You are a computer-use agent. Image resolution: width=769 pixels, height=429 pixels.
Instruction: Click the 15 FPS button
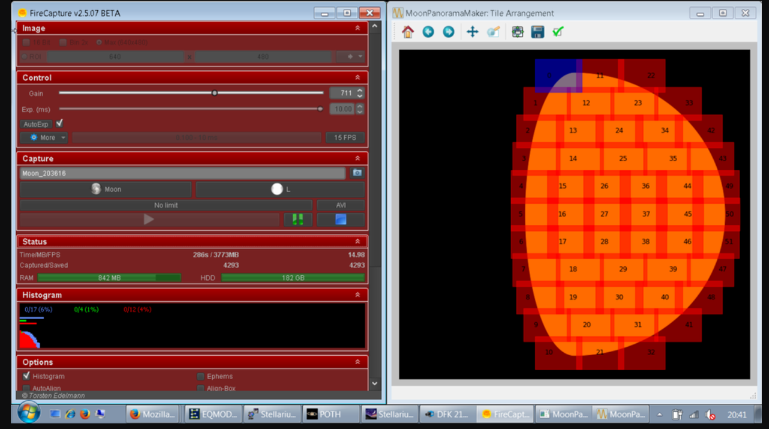point(345,138)
